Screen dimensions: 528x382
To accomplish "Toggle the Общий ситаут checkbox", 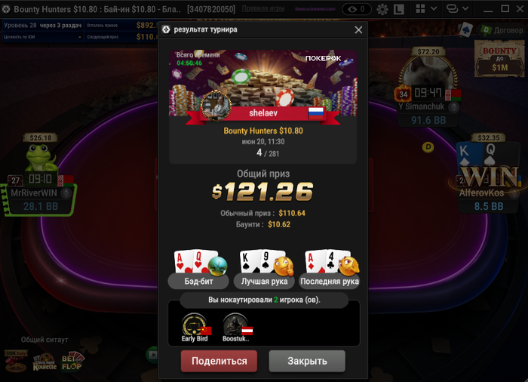I will pyautogui.click(x=13, y=340).
